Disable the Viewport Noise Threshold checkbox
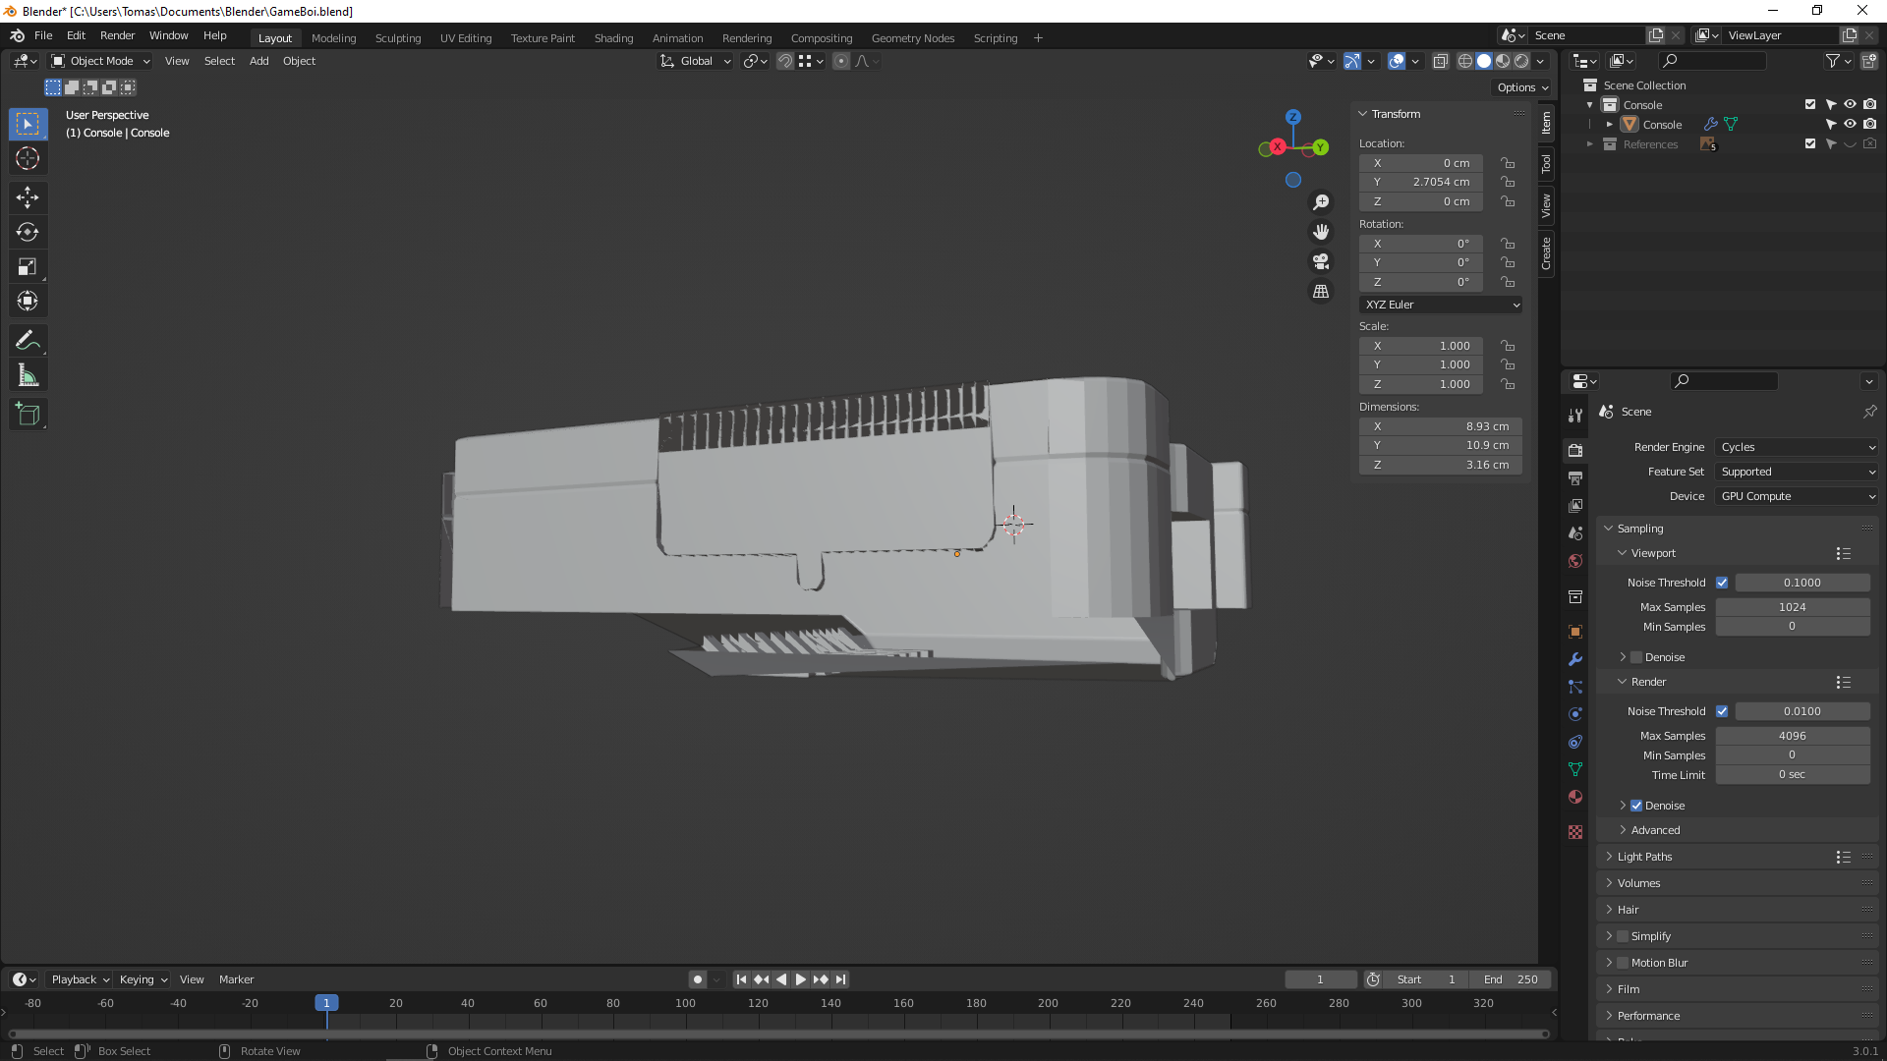 pyautogui.click(x=1722, y=583)
